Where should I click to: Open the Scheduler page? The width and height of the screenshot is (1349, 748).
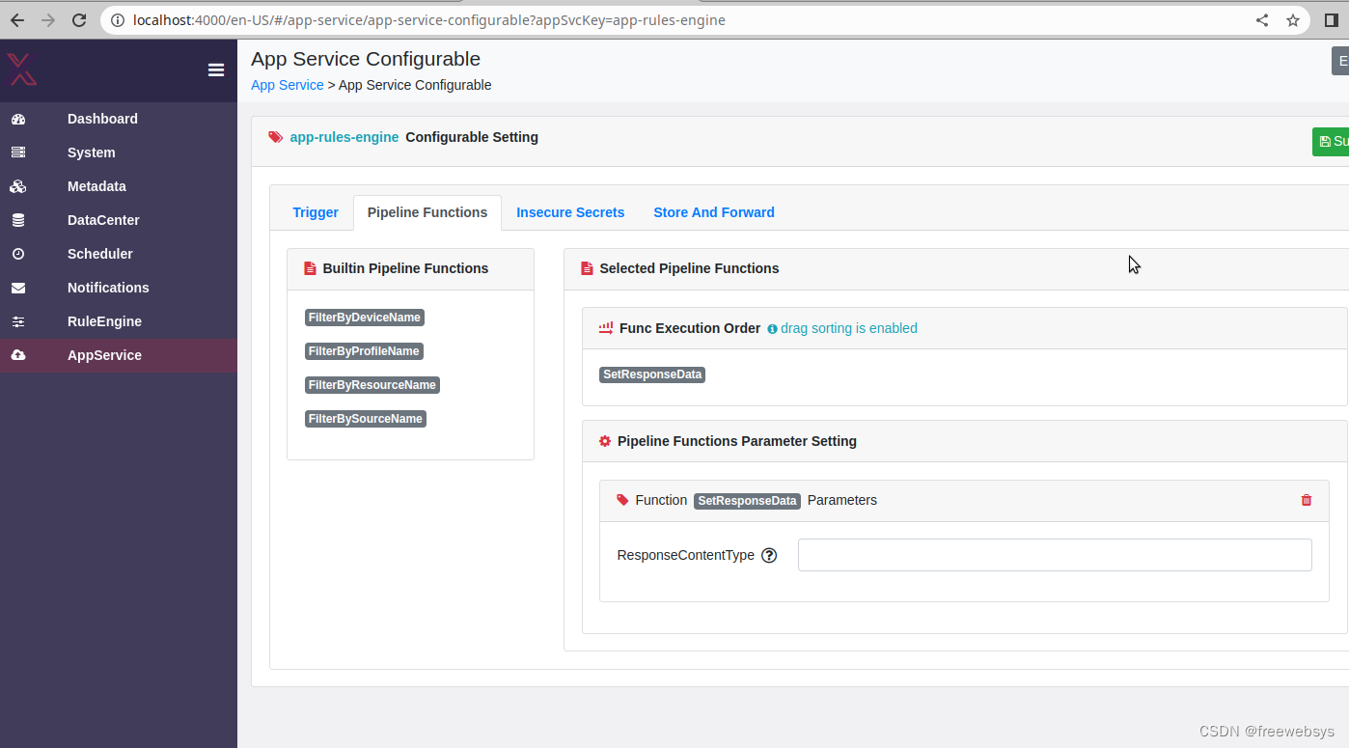coord(119,254)
